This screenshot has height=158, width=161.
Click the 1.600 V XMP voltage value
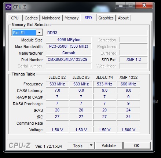point(128,130)
